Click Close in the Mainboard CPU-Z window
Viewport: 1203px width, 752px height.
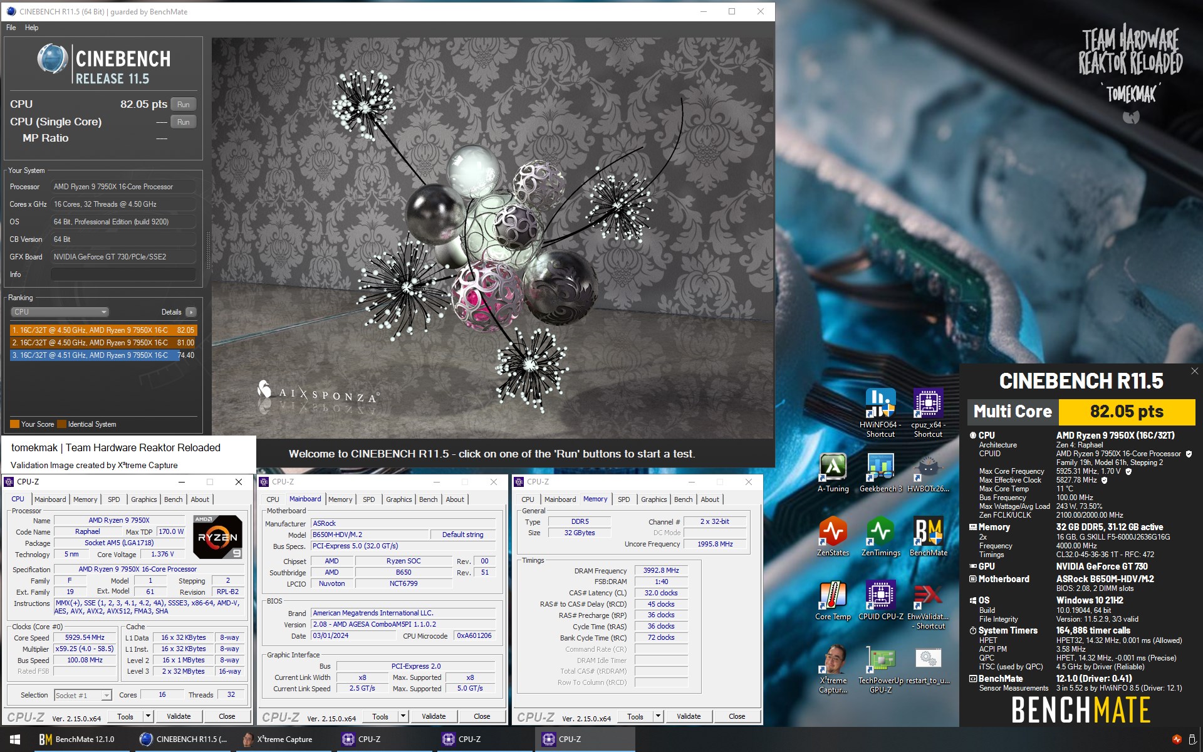[482, 716]
